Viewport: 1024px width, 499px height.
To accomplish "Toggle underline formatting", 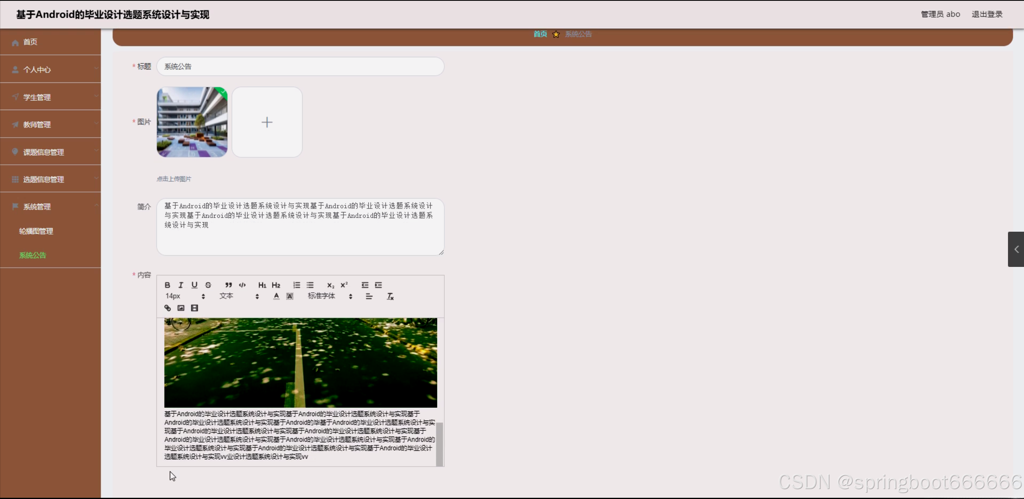I will [195, 285].
